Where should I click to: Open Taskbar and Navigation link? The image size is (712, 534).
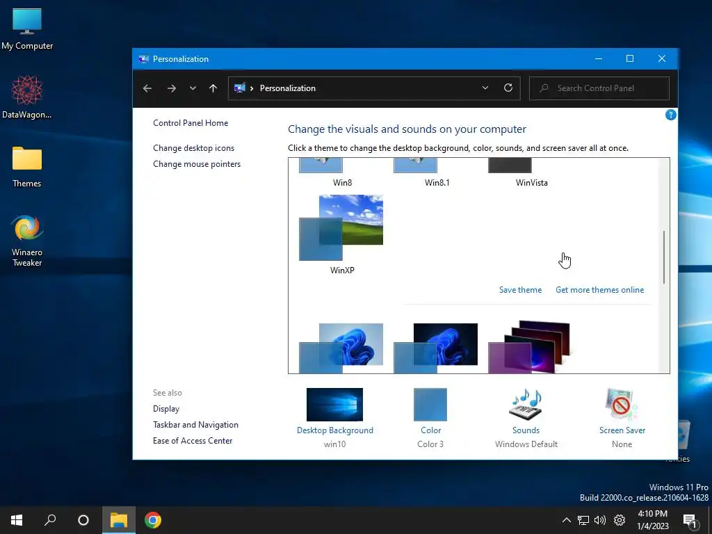(195, 425)
